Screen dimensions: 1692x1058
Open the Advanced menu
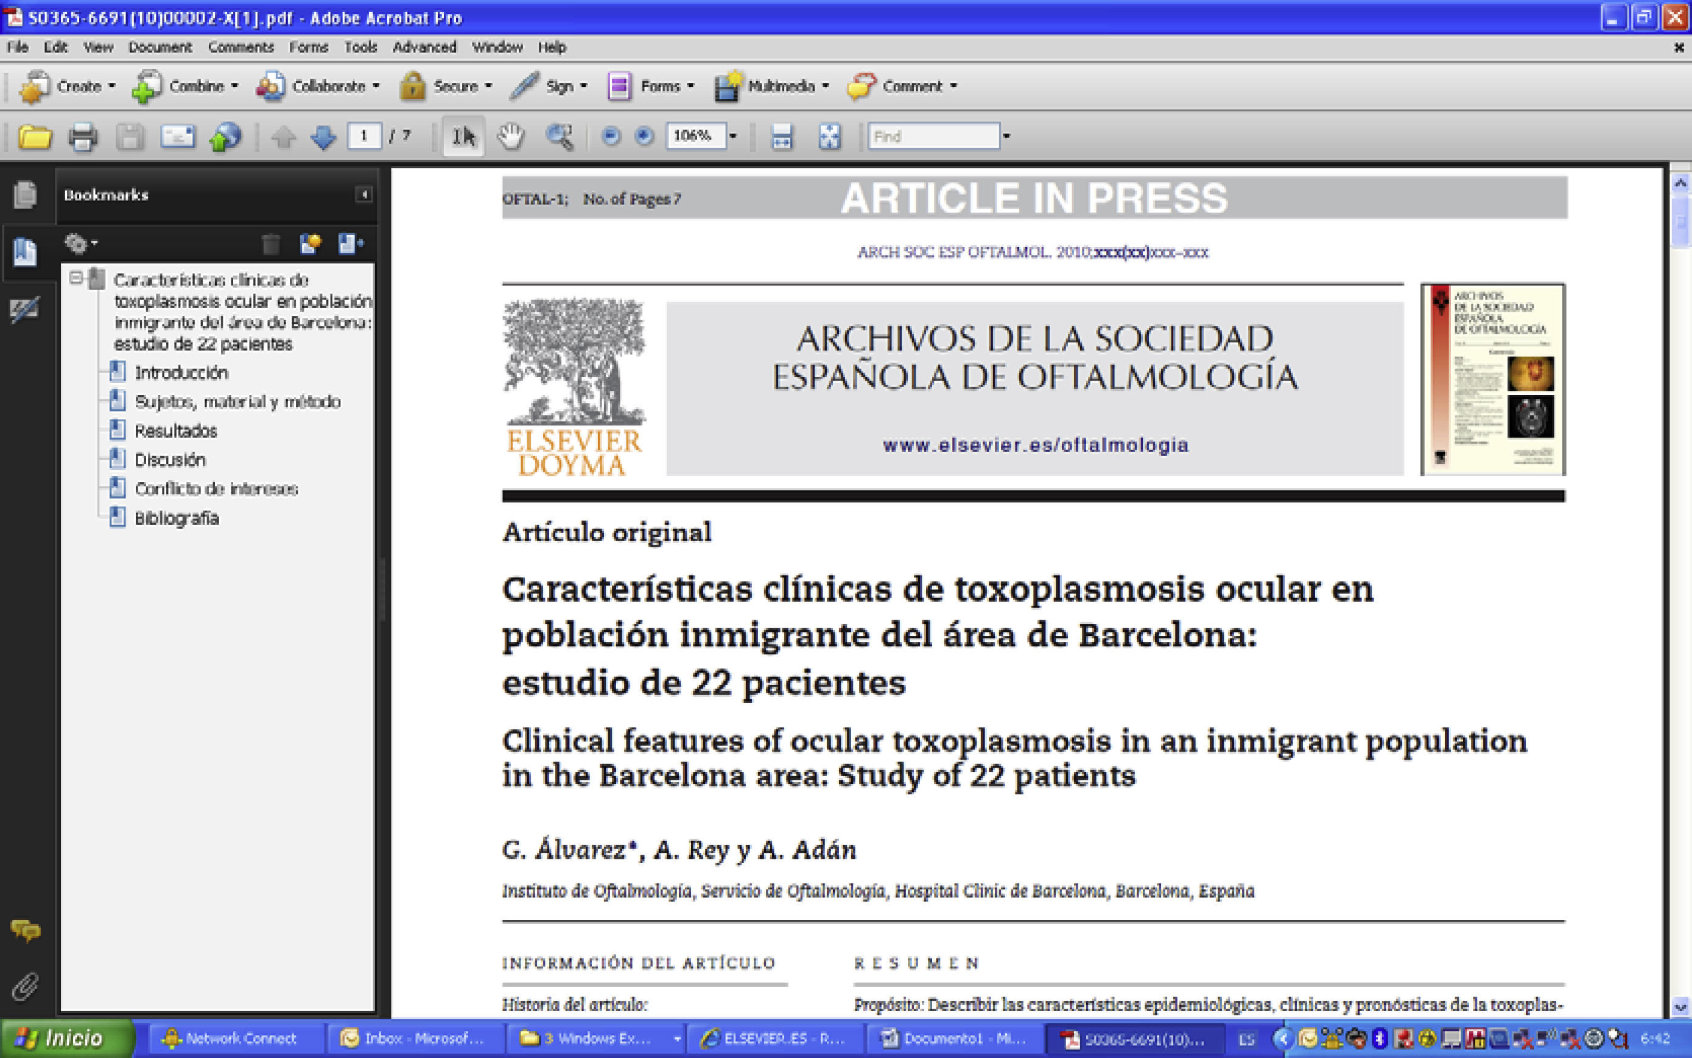(x=424, y=47)
